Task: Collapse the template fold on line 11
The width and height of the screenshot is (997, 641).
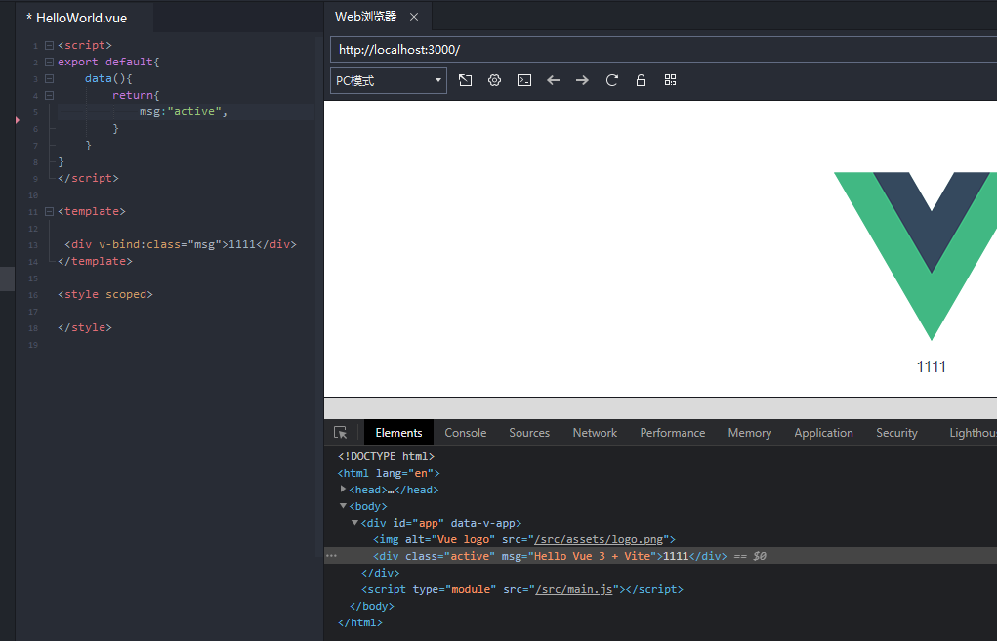Action: [49, 211]
